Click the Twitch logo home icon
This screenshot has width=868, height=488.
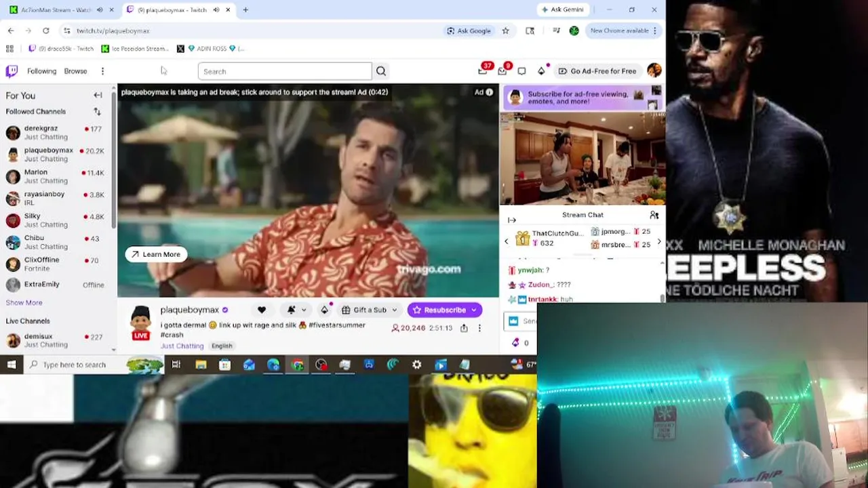(12, 71)
